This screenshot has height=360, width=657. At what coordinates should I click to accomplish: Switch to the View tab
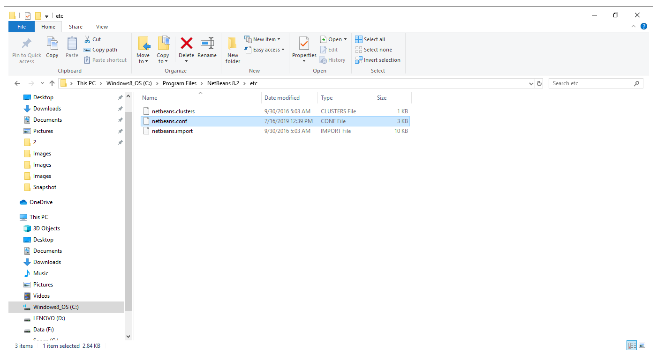click(102, 27)
